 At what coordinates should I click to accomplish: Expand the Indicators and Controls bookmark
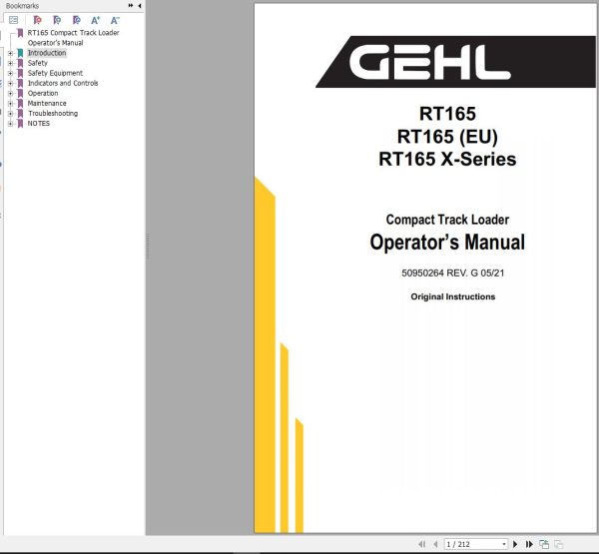coord(10,83)
